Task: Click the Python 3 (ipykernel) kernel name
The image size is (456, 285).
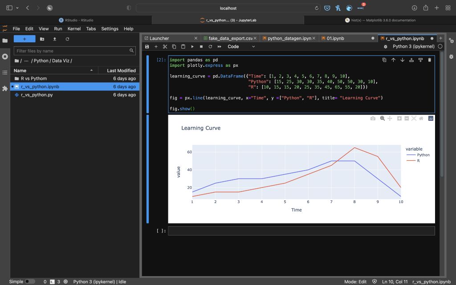Action: coord(414,46)
